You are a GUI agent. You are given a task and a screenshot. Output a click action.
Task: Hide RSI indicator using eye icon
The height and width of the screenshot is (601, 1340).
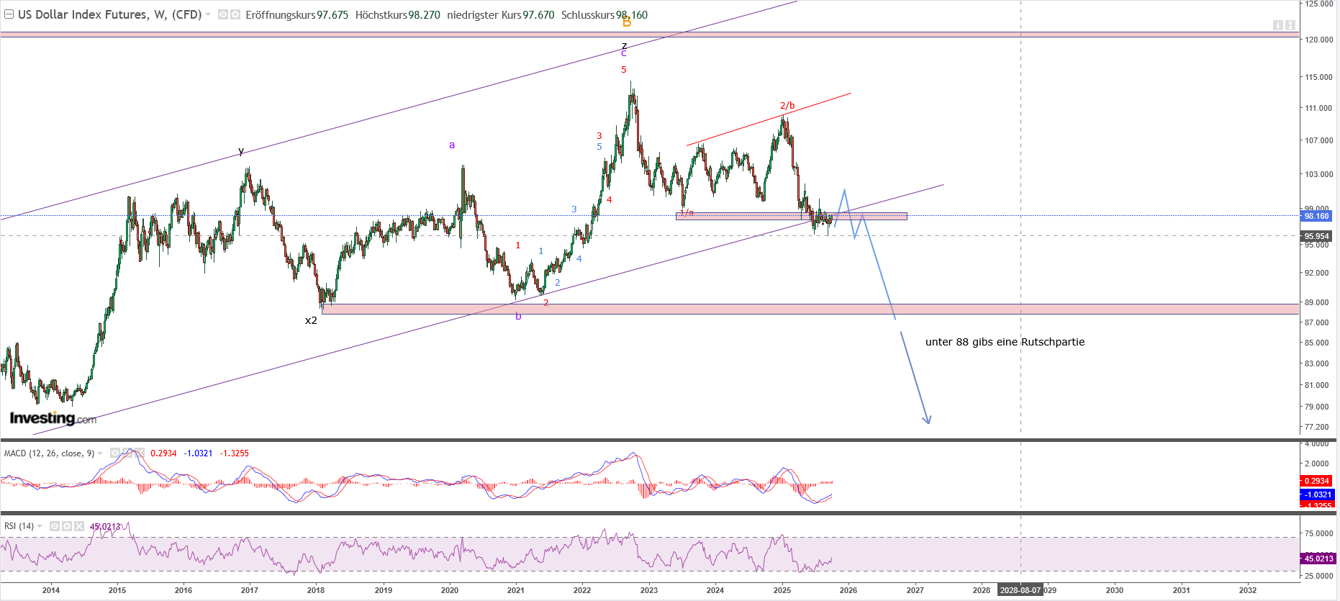55,526
